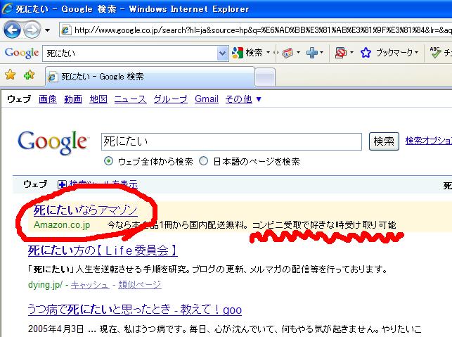The width and height of the screenshot is (452, 337).
Task: Click the page 検索 button
Action: coord(384,141)
